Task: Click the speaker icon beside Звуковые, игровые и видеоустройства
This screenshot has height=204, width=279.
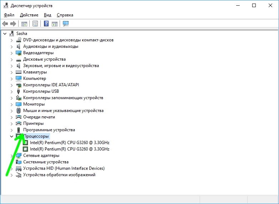Action: (x=19, y=66)
